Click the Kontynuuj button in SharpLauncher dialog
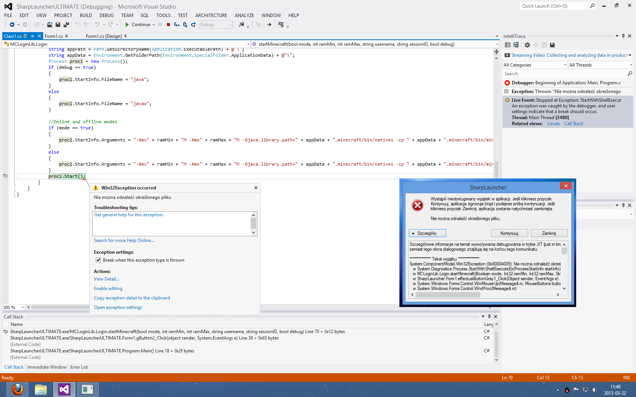Screen dimensions: 636x397 point(509,233)
